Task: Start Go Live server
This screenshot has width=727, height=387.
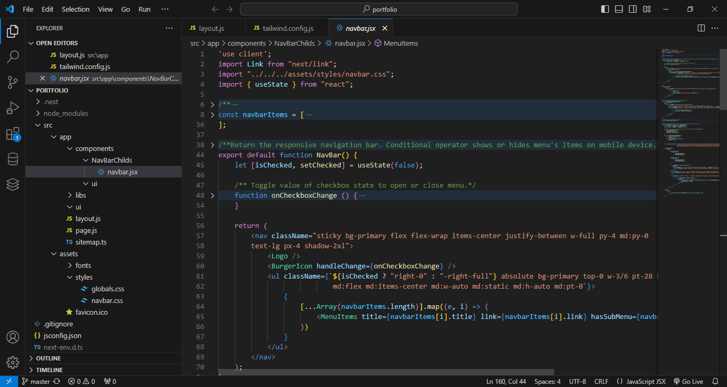Action: (x=688, y=381)
